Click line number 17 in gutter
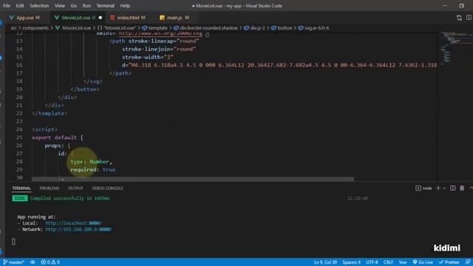Image resolution: width=473 pixels, height=266 pixels. (19, 73)
